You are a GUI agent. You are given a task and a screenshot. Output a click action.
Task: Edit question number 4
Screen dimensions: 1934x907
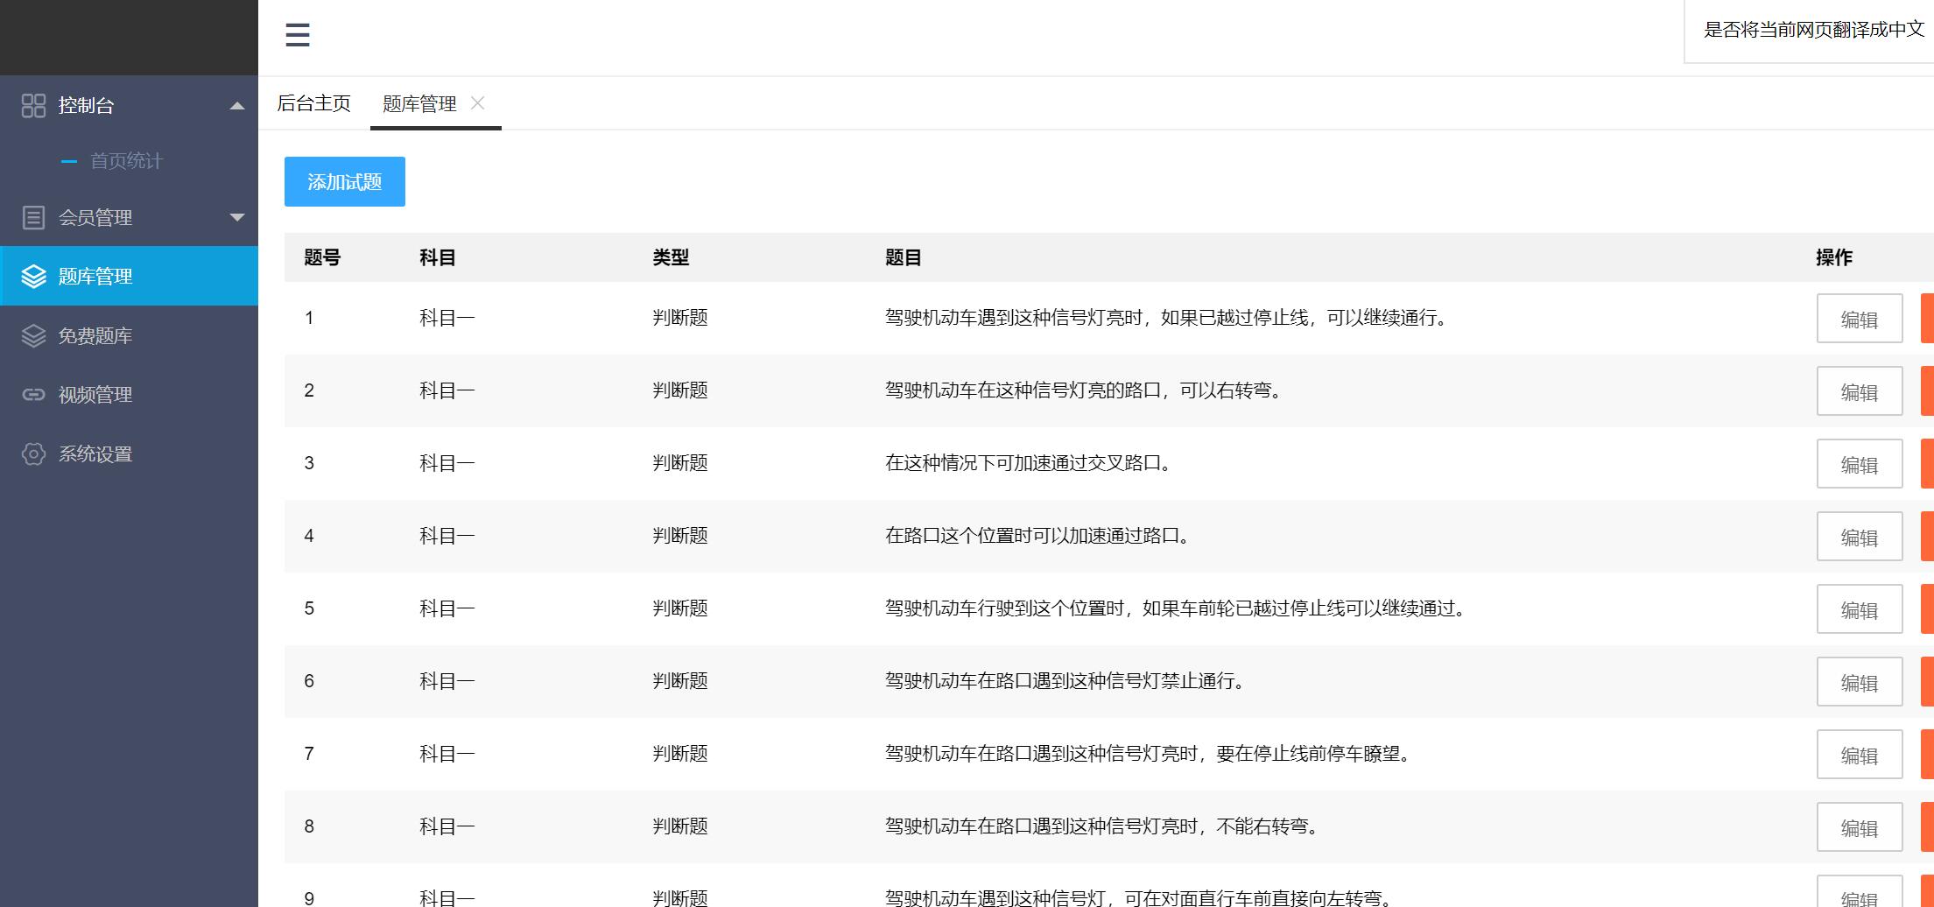click(1859, 537)
